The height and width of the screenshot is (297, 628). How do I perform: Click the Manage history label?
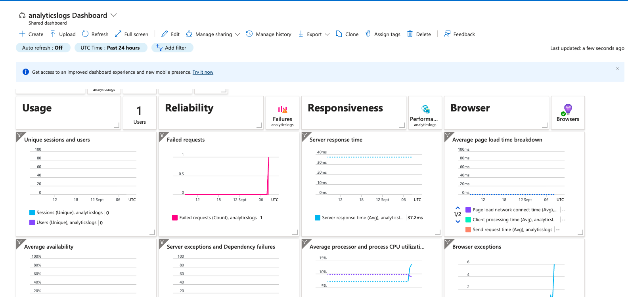point(274,34)
